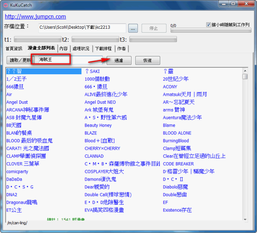Select 'BurningBlood' entry
The image size is (257, 233).
tap(176, 141)
